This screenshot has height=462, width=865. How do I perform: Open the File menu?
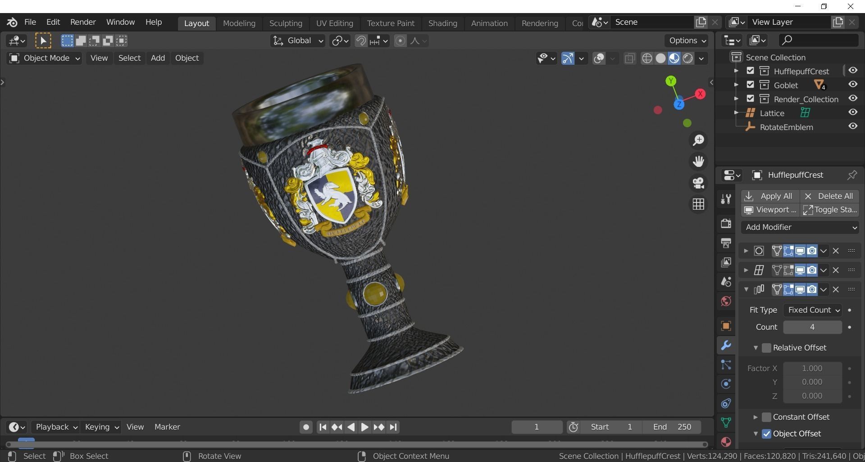coord(30,22)
